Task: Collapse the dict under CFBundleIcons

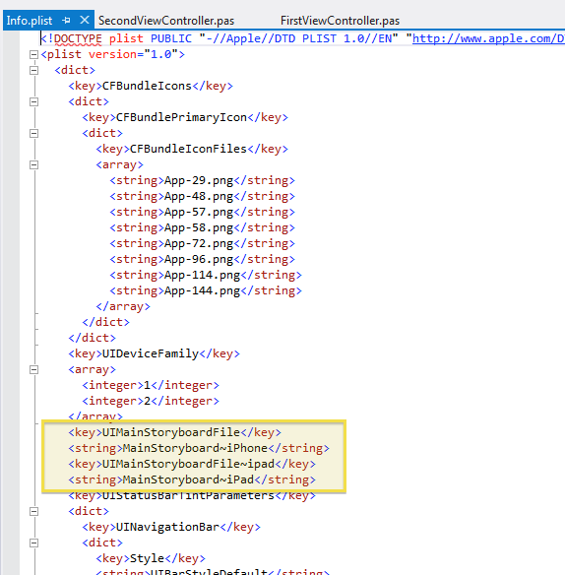Action: click(x=33, y=102)
